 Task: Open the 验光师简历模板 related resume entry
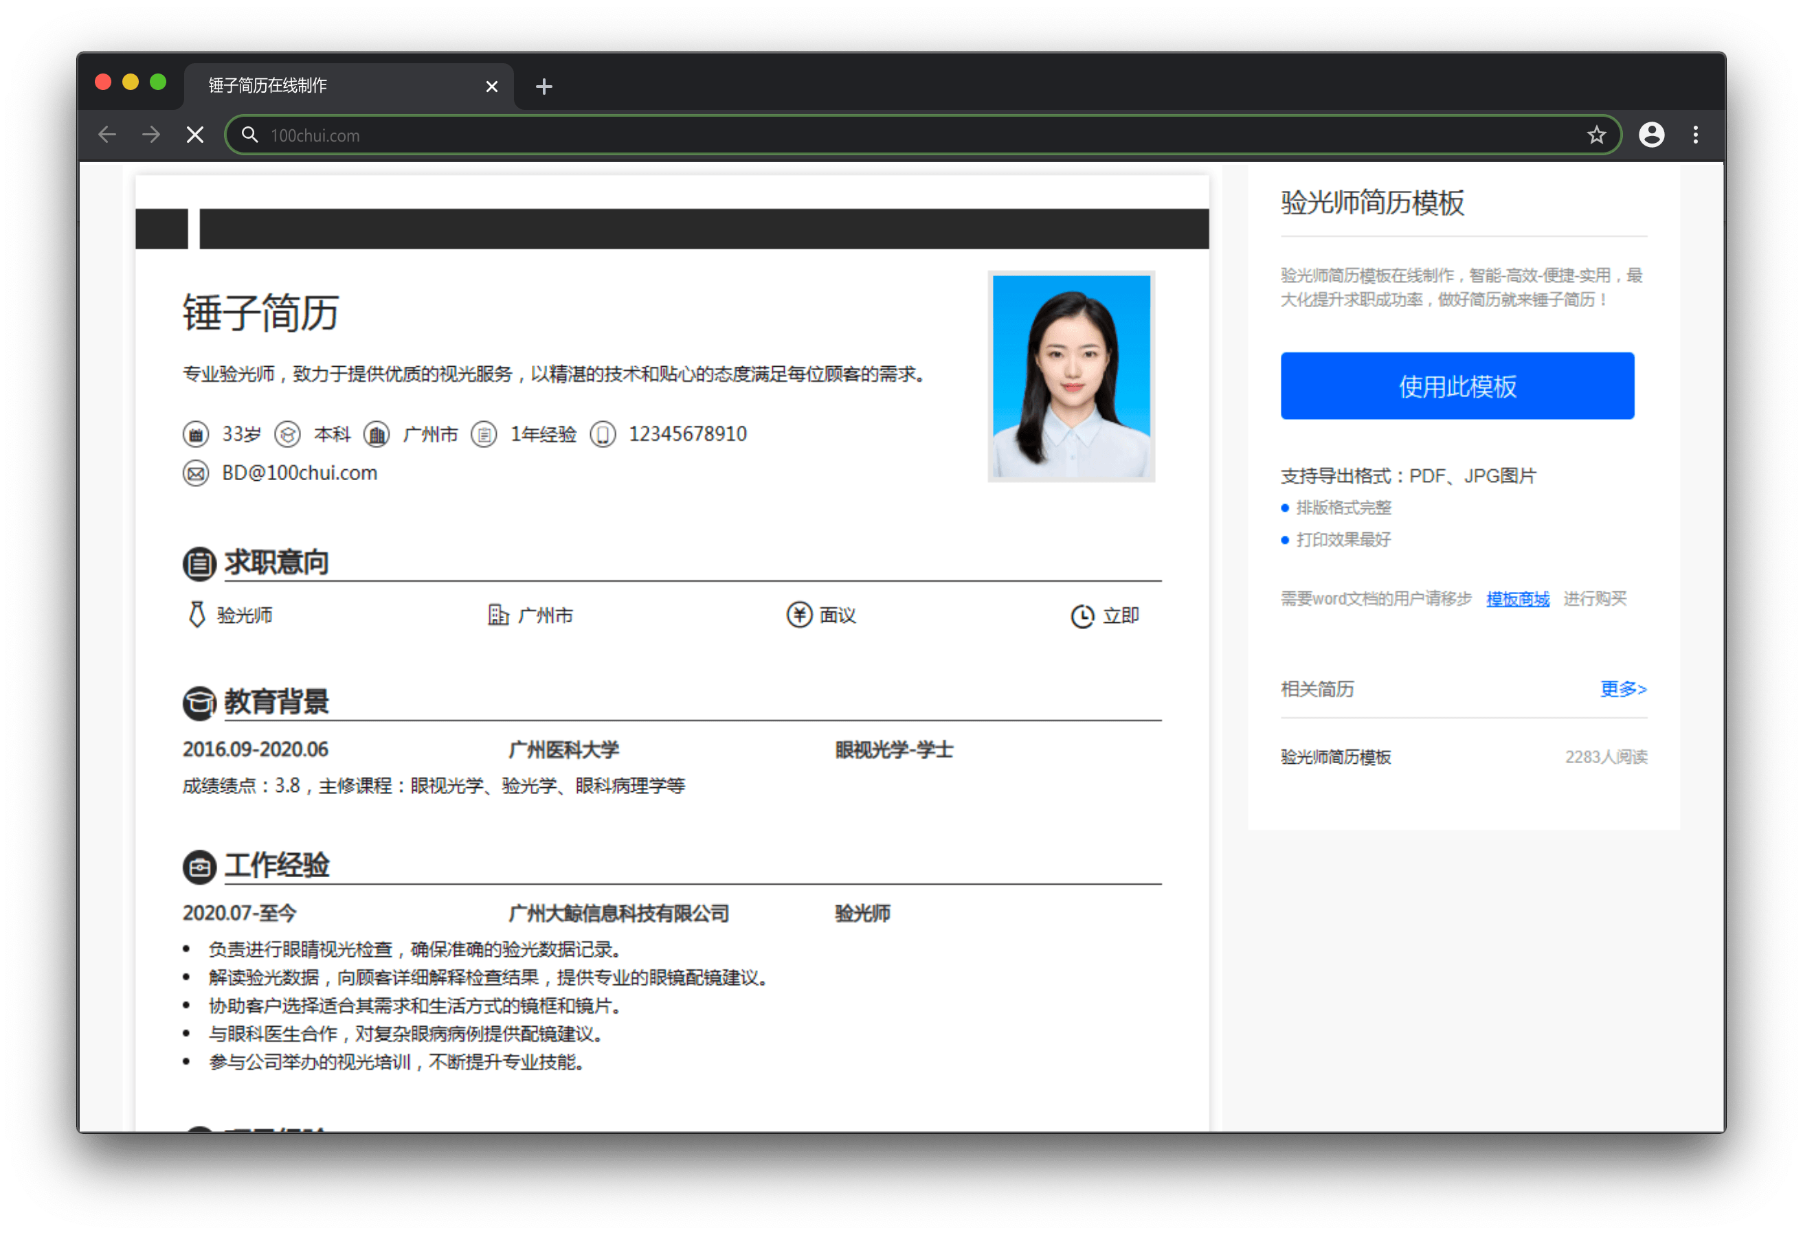1335,757
